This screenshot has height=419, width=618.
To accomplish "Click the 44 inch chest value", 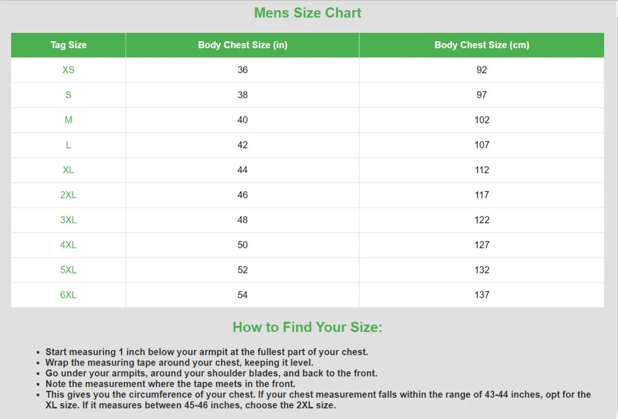I will click(x=242, y=170).
